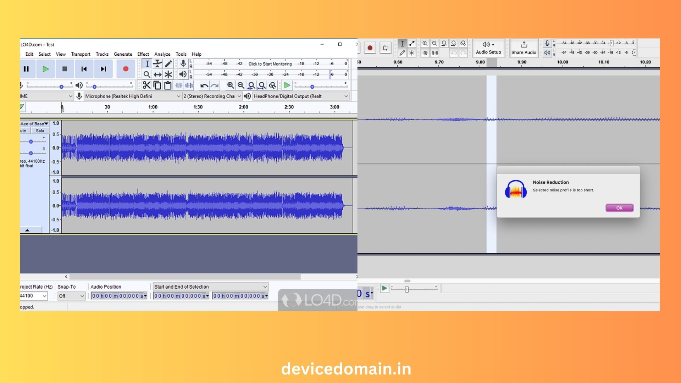Click the Undo arrow icon
Viewport: 681px width, 383px height.
(x=204, y=85)
